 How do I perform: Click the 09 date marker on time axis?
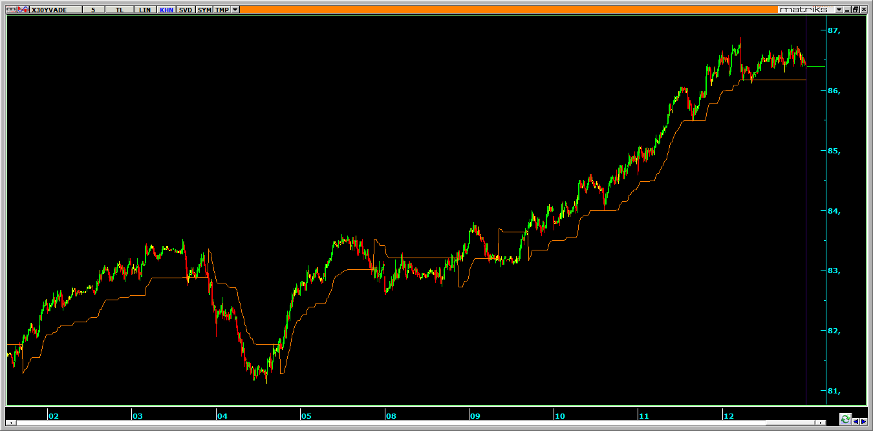tap(475, 416)
